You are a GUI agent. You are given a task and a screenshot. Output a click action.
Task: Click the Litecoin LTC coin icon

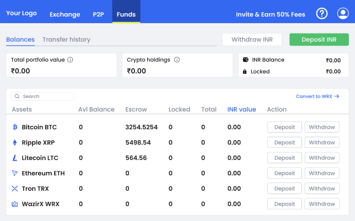click(15, 158)
